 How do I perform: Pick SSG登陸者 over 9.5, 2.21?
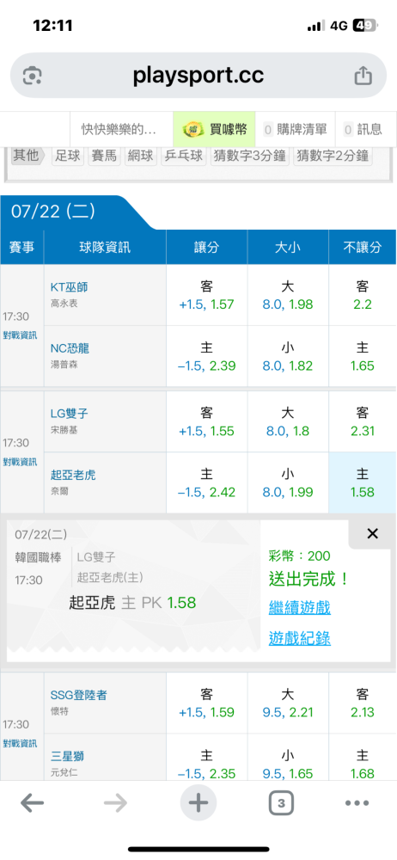point(288,703)
